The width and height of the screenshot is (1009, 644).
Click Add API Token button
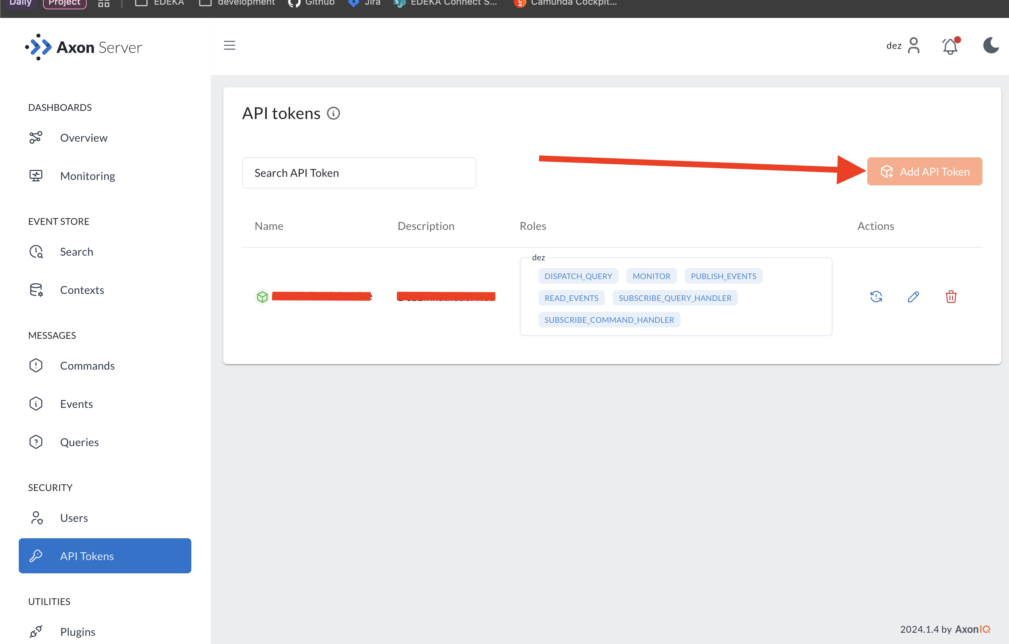[x=924, y=172]
